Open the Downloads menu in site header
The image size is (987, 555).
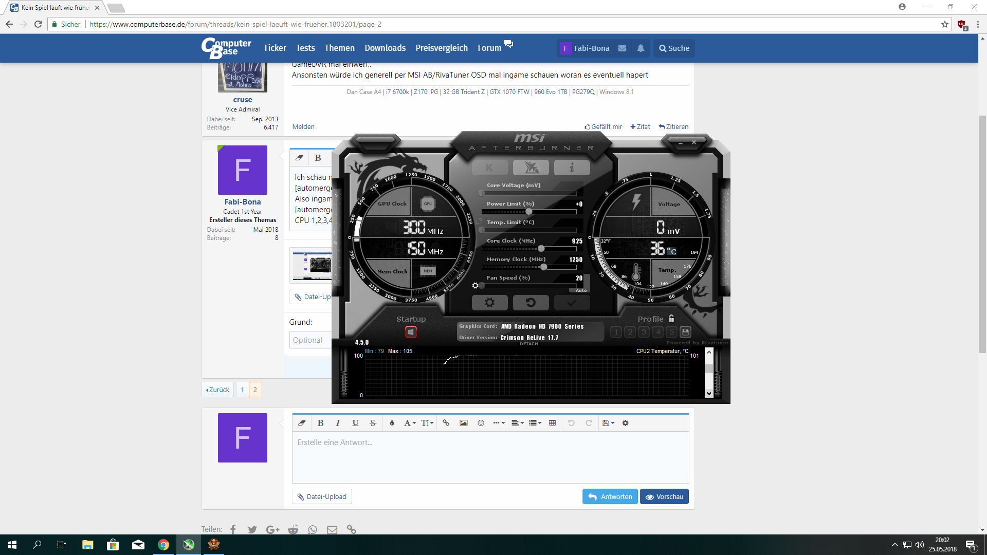coord(385,48)
